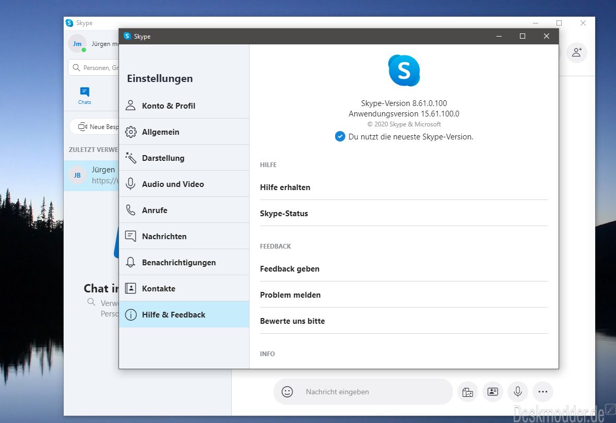Open Konto & Profil settings
The image size is (616, 423).
click(184, 105)
